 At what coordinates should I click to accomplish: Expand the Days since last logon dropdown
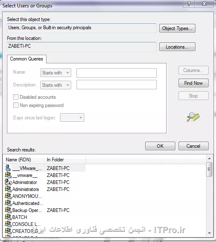coord(72,118)
